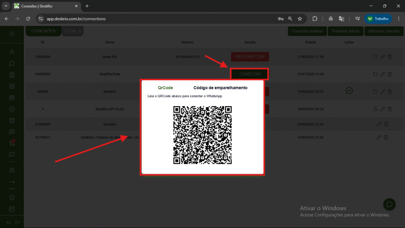Open the Chrome three-dot menu
405x228 pixels.
[399, 19]
